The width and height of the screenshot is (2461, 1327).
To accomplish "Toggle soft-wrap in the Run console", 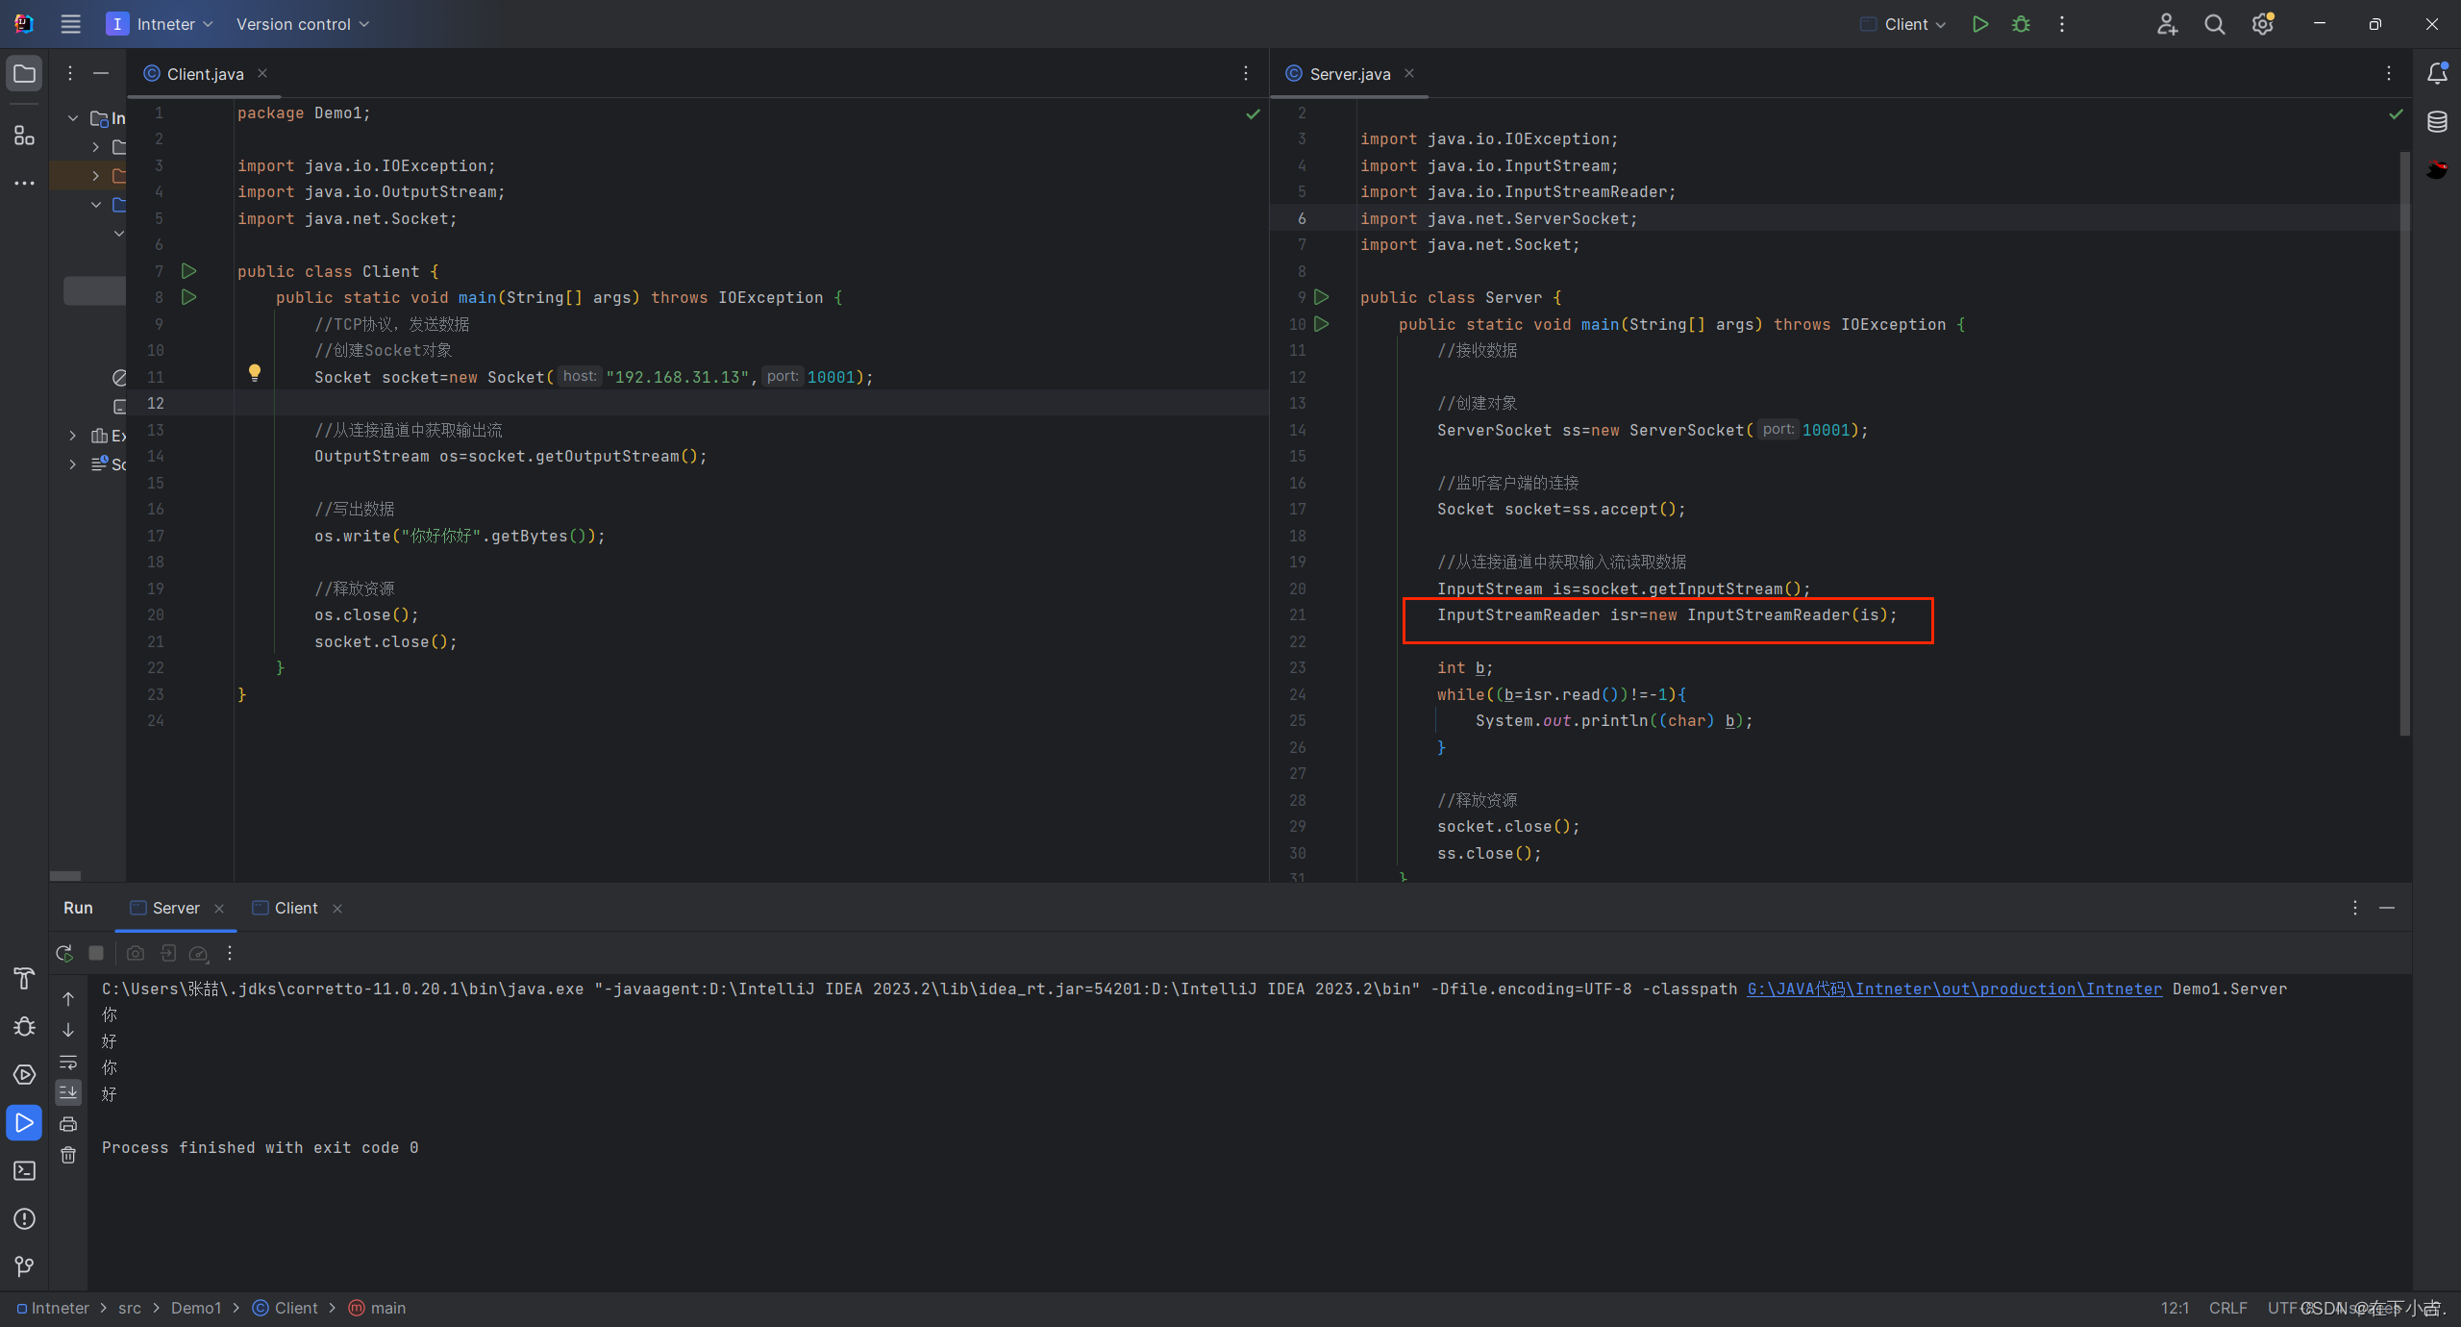I will point(68,1063).
